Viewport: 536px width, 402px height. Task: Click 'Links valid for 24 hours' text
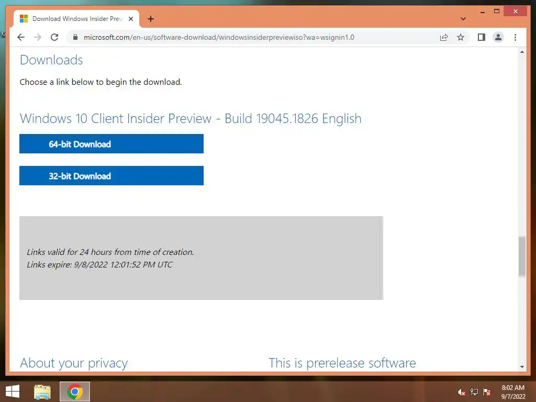[x=110, y=252]
